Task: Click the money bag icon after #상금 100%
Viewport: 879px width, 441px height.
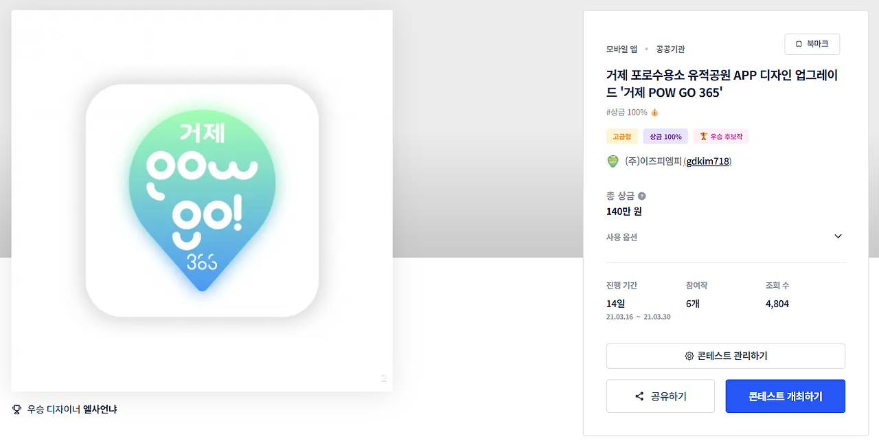Action: (654, 113)
